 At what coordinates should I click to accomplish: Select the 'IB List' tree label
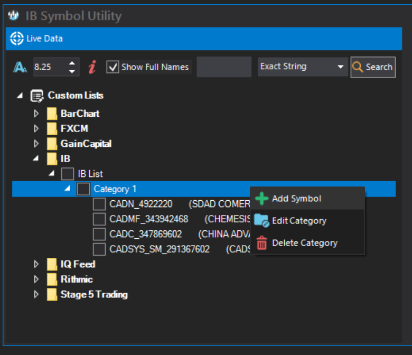pos(90,174)
